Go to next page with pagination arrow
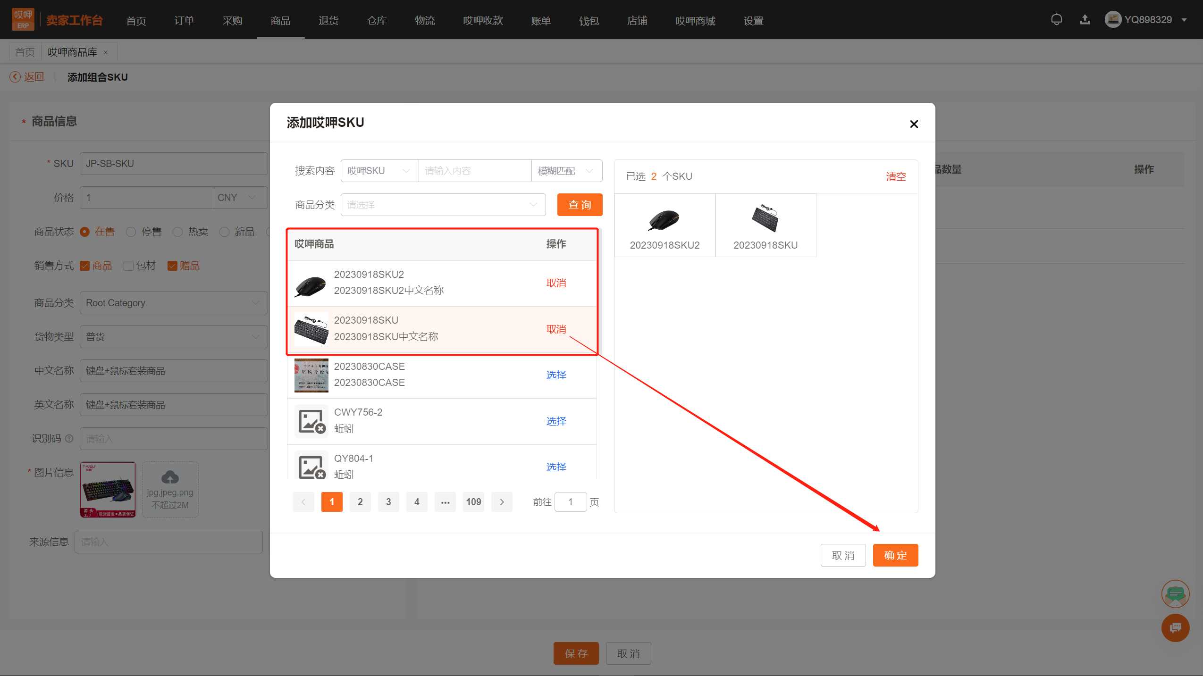 pos(502,502)
